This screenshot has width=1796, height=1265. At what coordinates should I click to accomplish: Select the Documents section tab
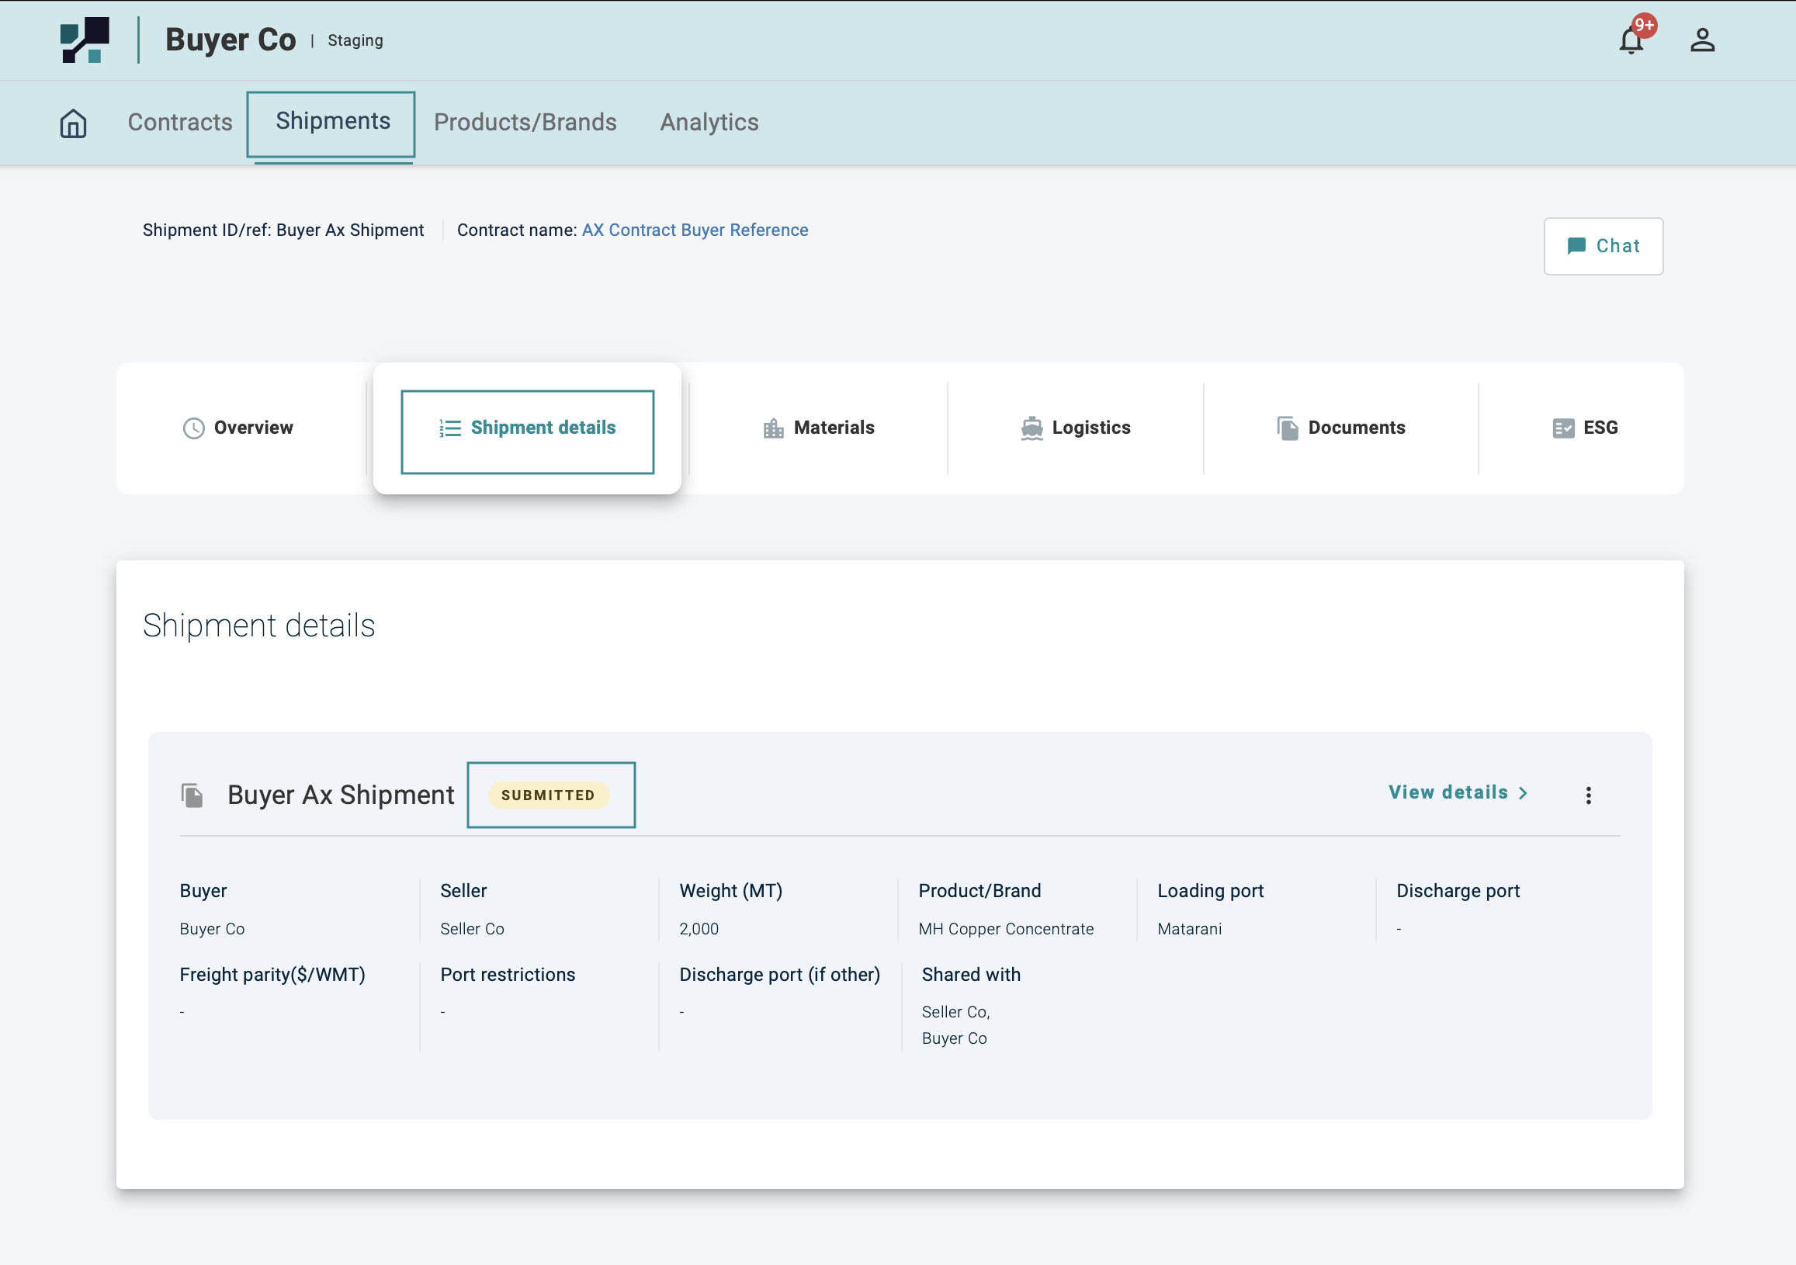tap(1340, 428)
